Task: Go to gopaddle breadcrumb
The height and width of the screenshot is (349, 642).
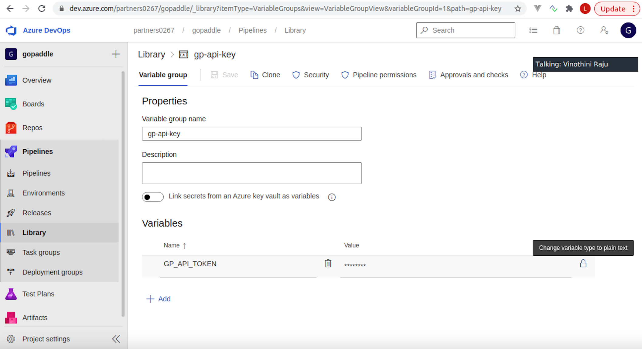Action: coord(207,30)
